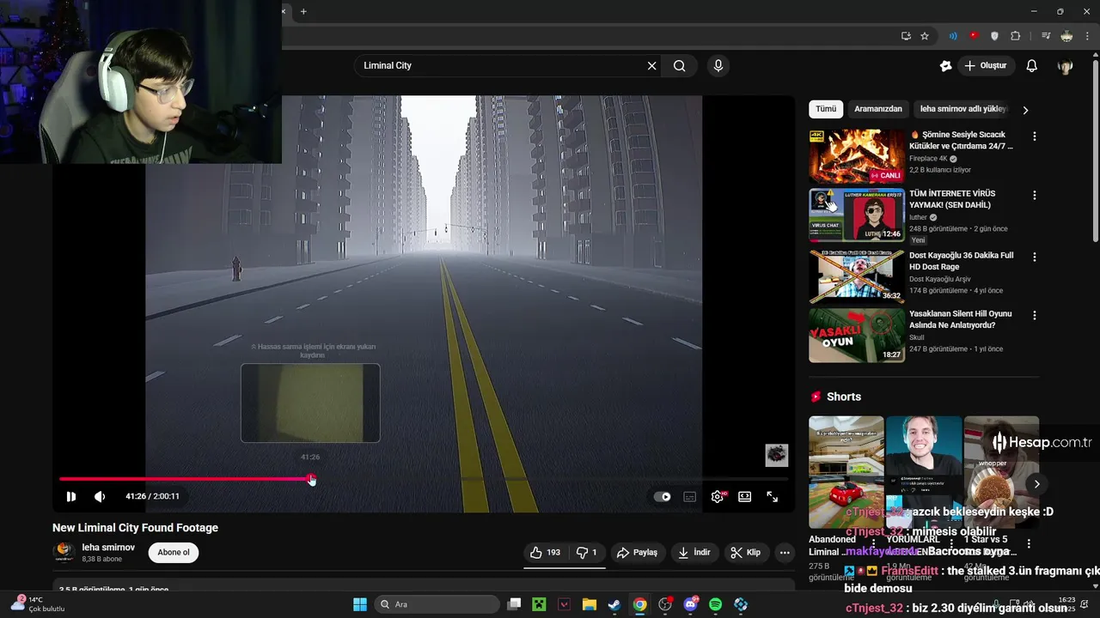
Task: Open the Windows Start menu
Action: pos(360,604)
